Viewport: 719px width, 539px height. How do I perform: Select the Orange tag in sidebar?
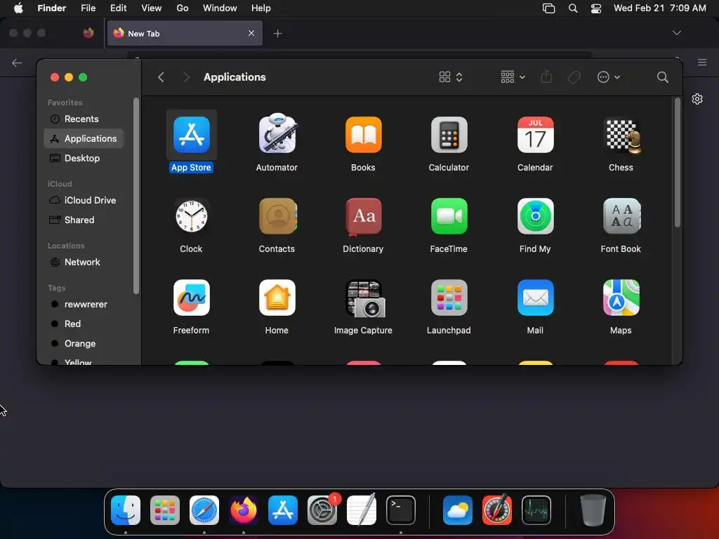pyautogui.click(x=84, y=344)
